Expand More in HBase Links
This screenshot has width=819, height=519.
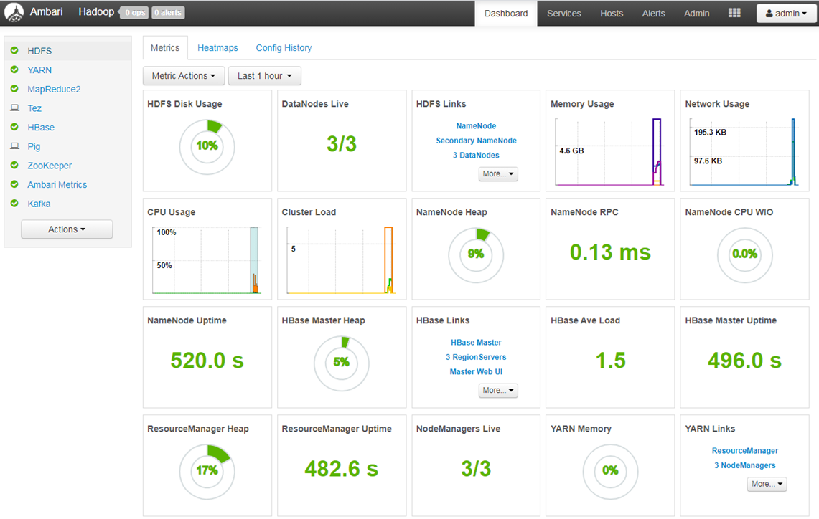(x=498, y=390)
